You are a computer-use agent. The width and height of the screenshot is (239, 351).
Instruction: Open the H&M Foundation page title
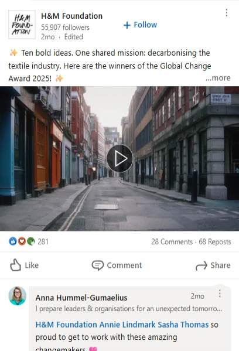tap(72, 16)
